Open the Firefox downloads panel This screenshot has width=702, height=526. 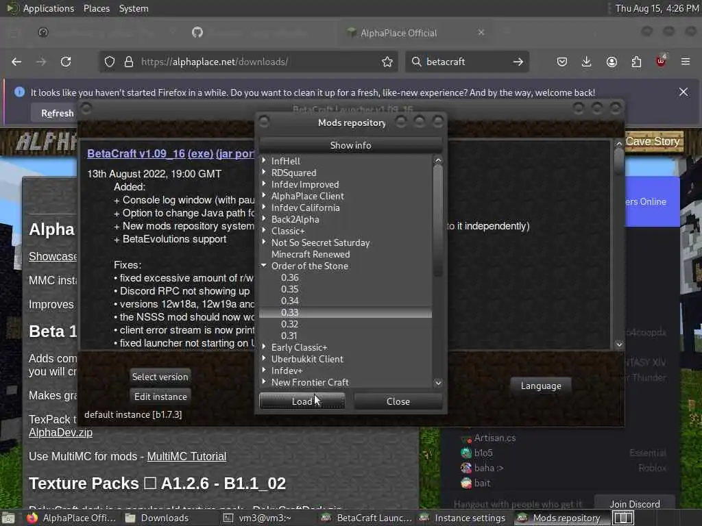point(587,62)
